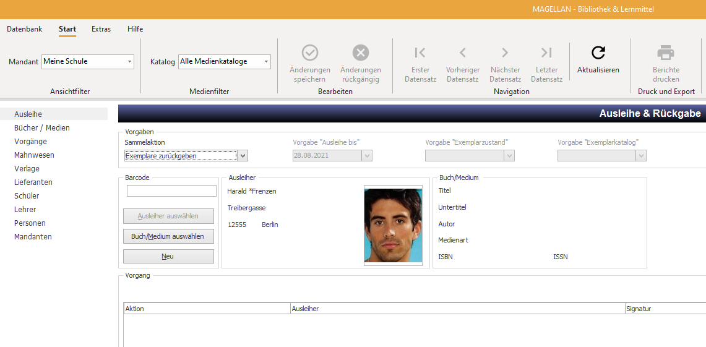Open the Vorgabe Exemplarzustand dropdown

(x=509, y=156)
